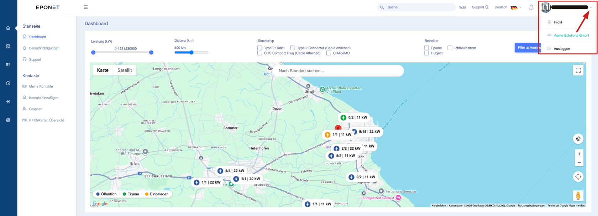598x216 pixels.
Task: Pick up the Street View pegman
Action: [578, 195]
